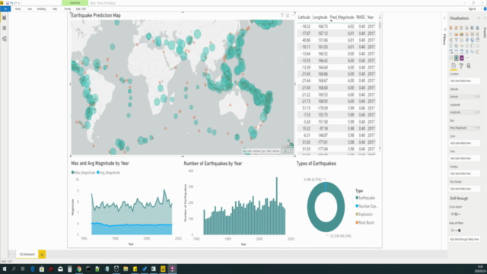487x274 pixels.
Task: Expand the Fields pane
Action: (485, 18)
